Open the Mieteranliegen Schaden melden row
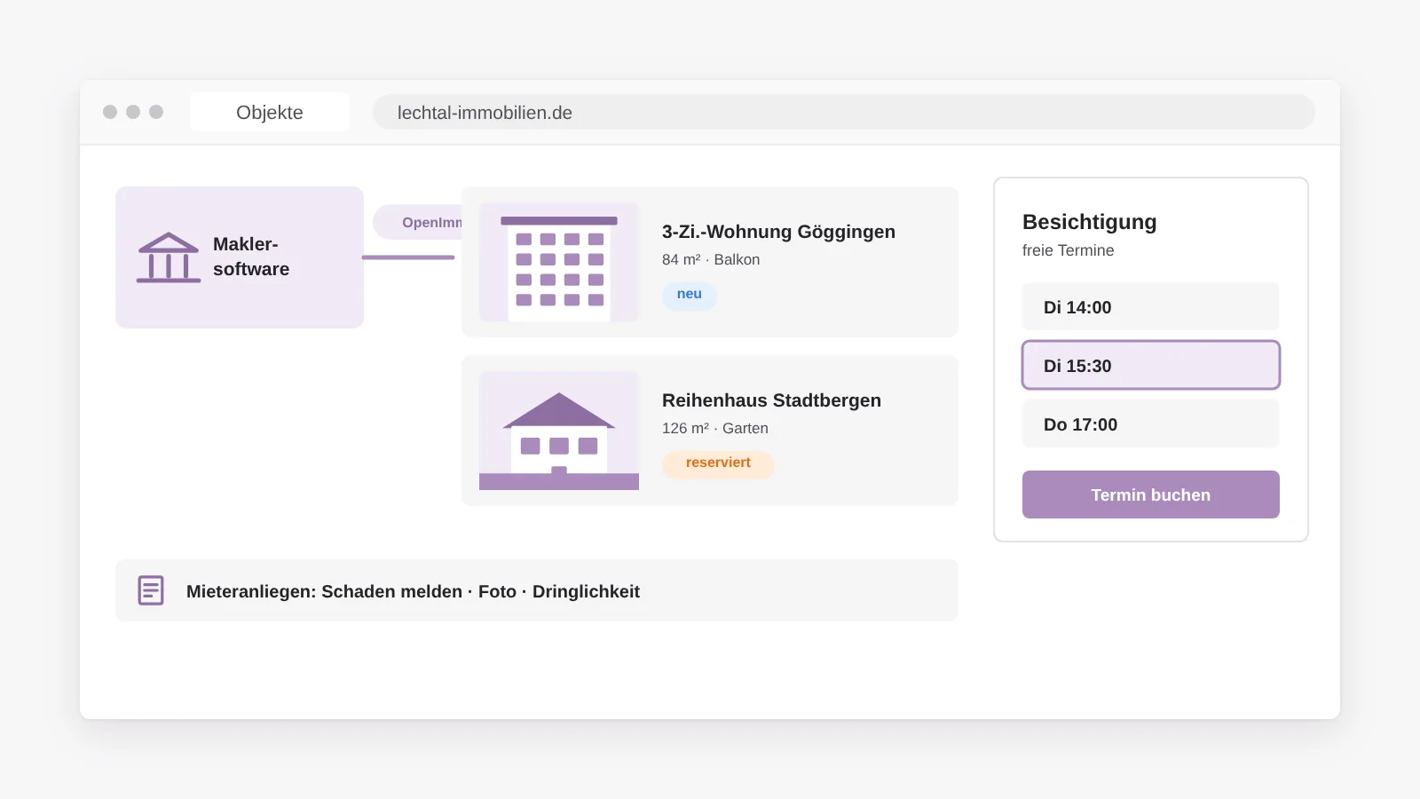The width and height of the screenshot is (1420, 799). point(537,590)
